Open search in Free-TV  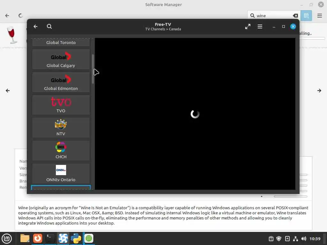[49, 26]
